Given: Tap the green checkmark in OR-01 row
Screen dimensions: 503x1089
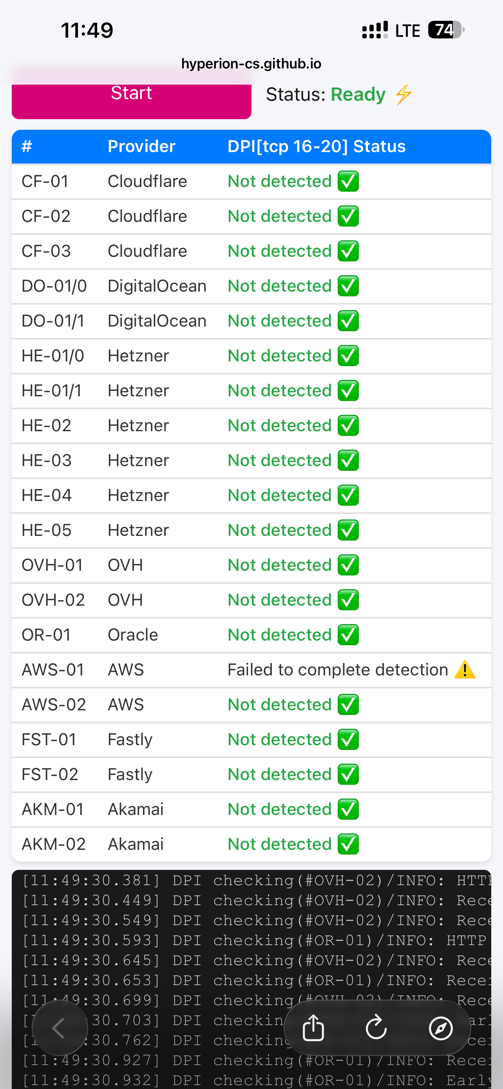Looking at the screenshot, I should (348, 635).
